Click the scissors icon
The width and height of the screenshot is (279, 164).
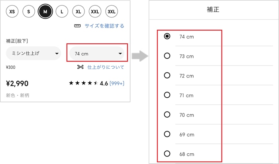click(x=81, y=67)
